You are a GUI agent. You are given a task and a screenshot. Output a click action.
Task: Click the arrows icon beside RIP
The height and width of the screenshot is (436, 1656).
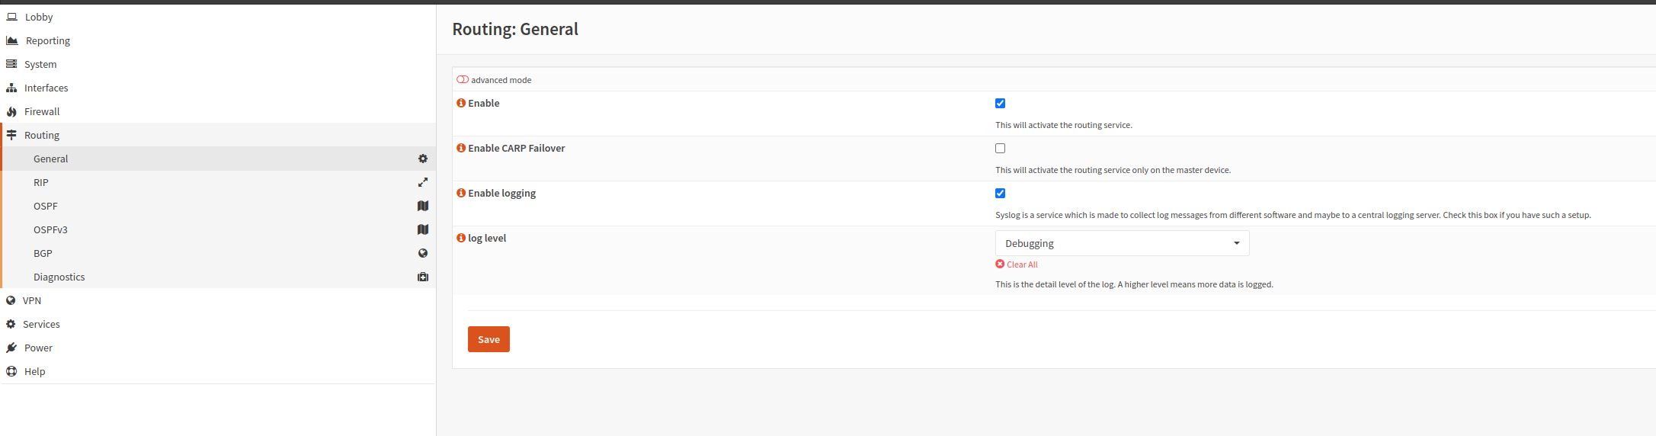point(423,182)
